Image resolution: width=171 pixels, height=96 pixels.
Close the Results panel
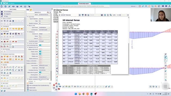pos(50,13)
